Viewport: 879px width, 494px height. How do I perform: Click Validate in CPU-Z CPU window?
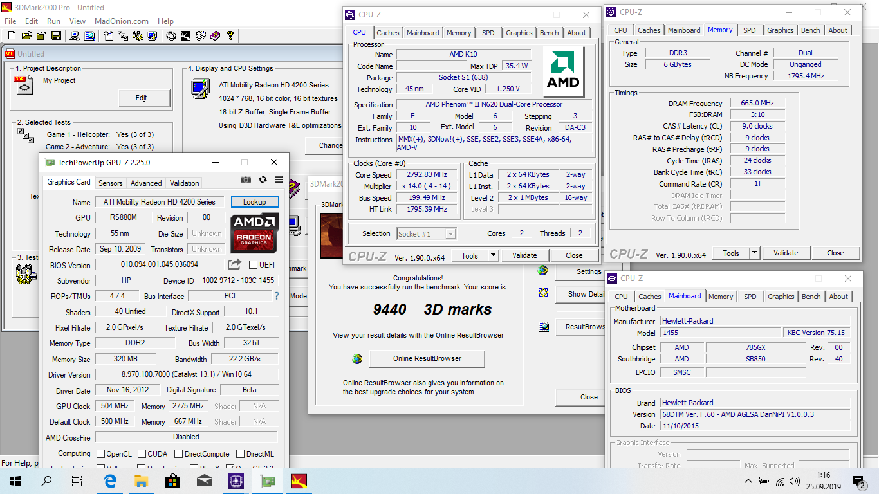tap(524, 255)
